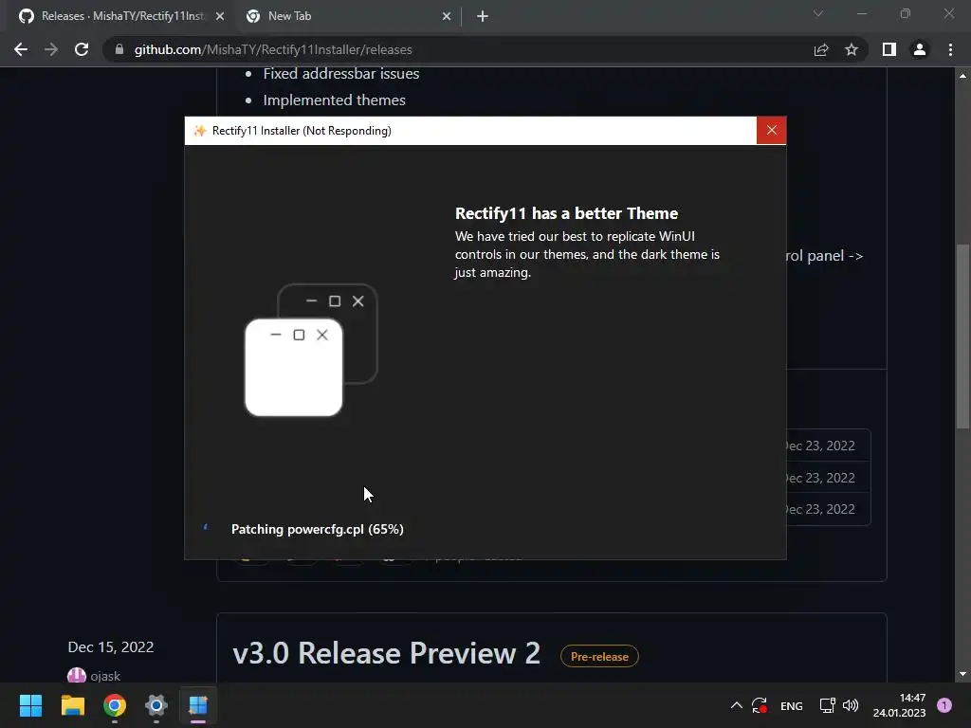
Task: Click the vertical scrollbar thumb
Action: coord(962,337)
